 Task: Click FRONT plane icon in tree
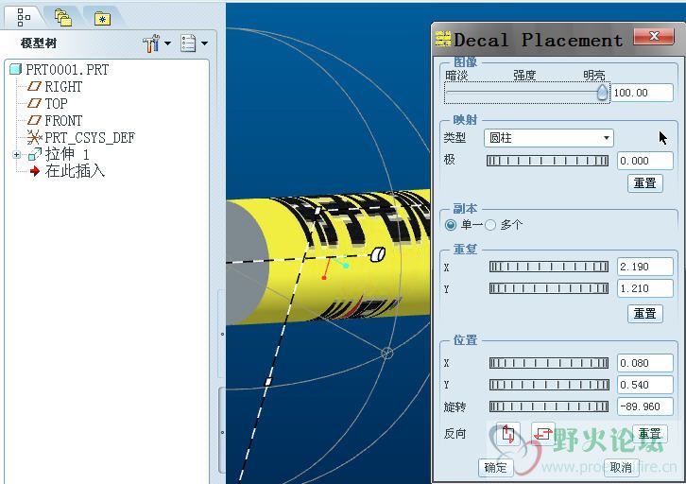pos(34,121)
